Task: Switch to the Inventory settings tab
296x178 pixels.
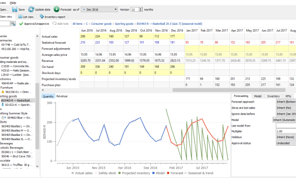Action: (273, 96)
